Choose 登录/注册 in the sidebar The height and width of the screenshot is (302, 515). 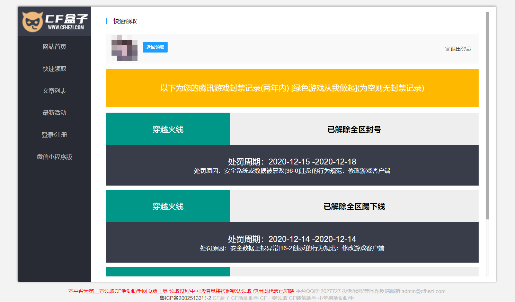point(54,135)
